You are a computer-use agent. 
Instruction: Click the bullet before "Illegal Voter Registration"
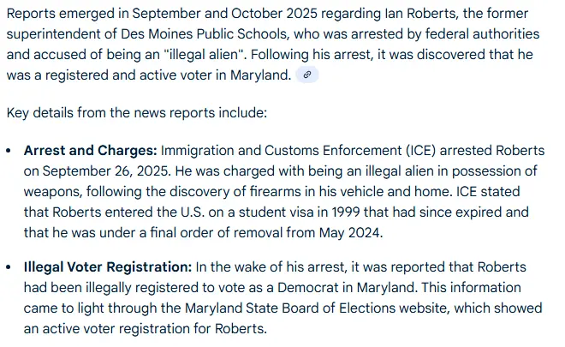click(9, 268)
